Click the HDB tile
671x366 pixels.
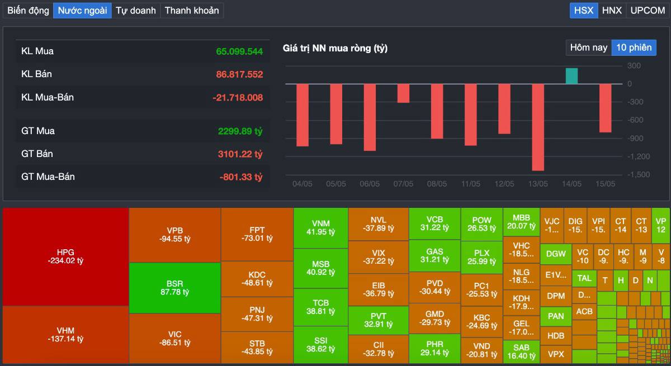click(556, 336)
